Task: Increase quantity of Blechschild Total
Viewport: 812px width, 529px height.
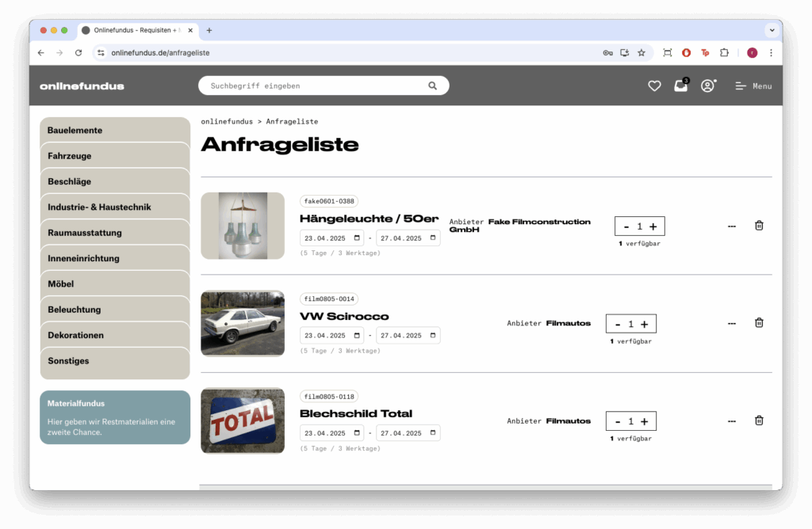Action: coord(645,421)
